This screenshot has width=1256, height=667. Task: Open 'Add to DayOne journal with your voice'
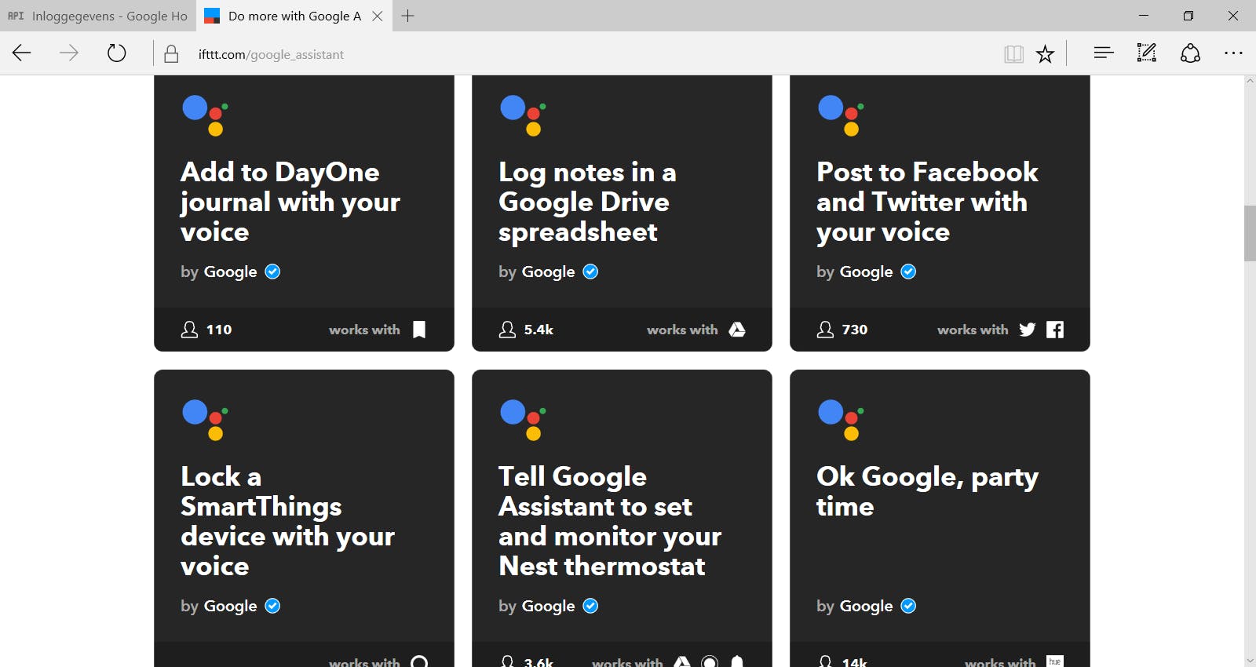coord(290,202)
